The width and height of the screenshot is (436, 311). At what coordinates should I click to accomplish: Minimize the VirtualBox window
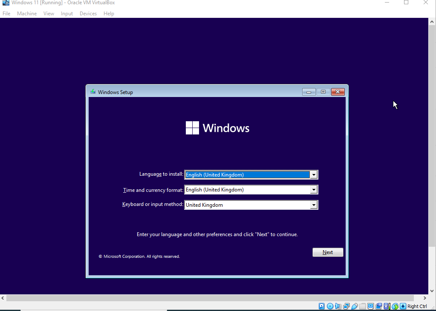[x=387, y=3]
